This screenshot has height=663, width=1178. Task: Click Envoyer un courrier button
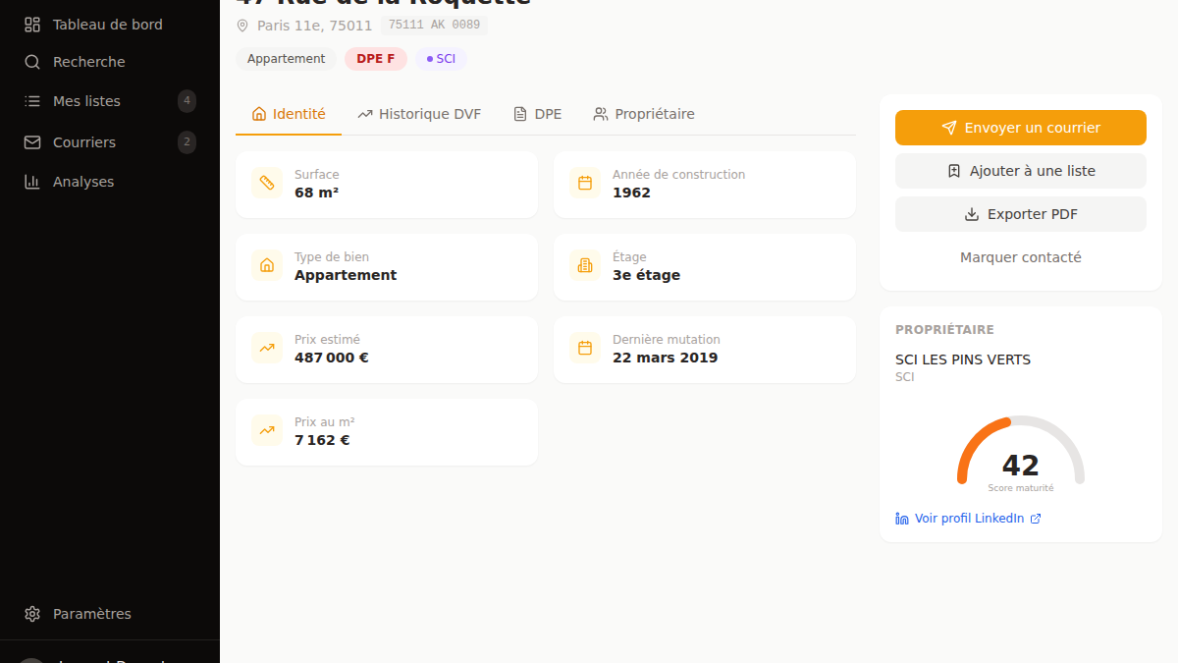coord(1021,128)
